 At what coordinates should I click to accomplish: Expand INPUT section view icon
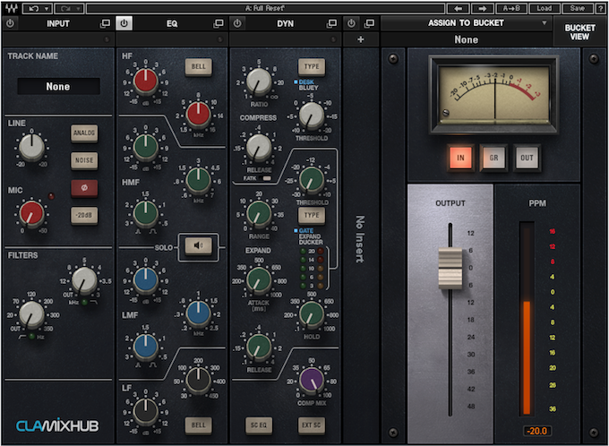click(x=105, y=23)
